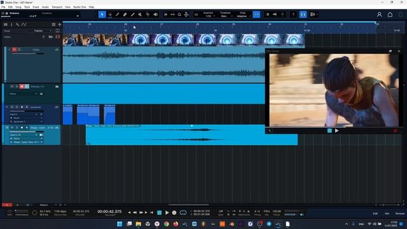Open the Transport menu

(57, 7)
